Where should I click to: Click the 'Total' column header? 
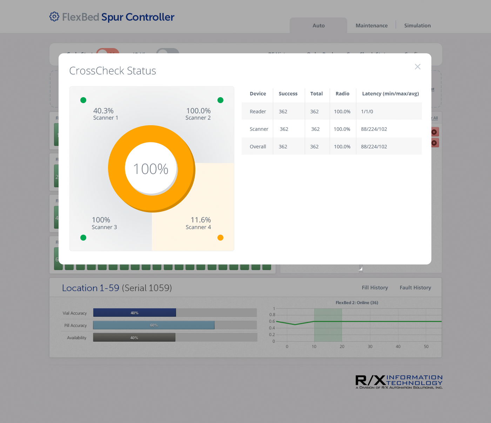[316, 94]
